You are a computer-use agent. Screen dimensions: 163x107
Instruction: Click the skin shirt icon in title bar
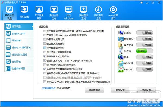click(142, 2)
